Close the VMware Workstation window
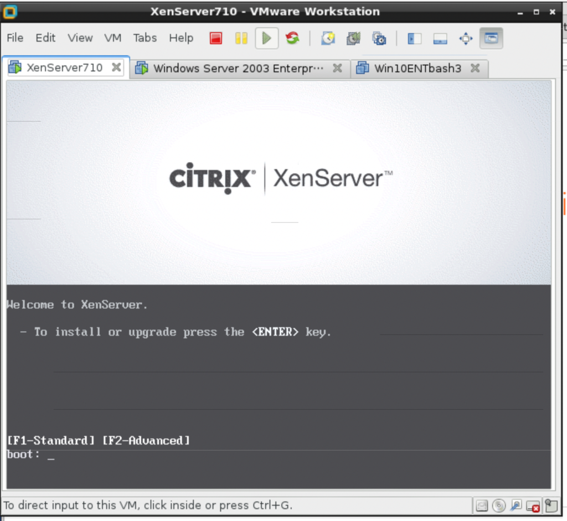 (x=552, y=12)
